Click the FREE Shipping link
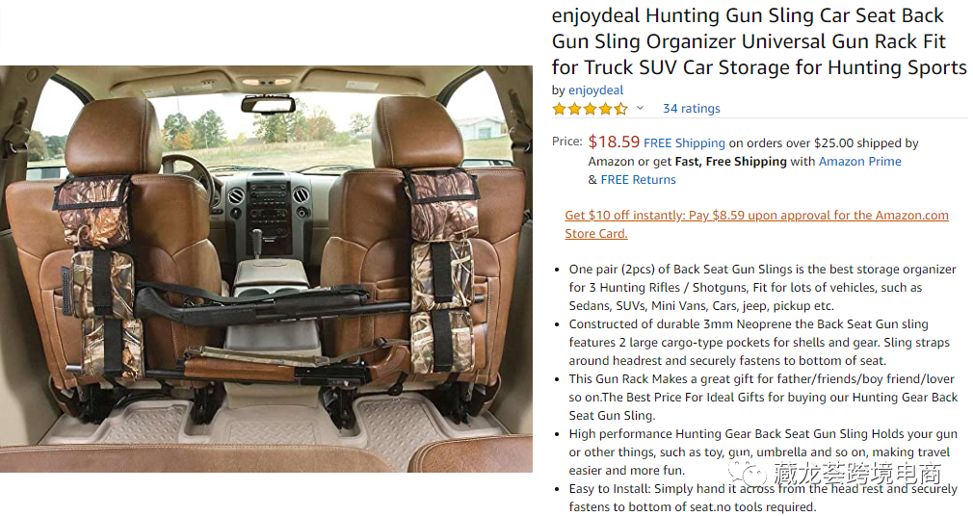The image size is (973, 516). pyautogui.click(x=684, y=143)
